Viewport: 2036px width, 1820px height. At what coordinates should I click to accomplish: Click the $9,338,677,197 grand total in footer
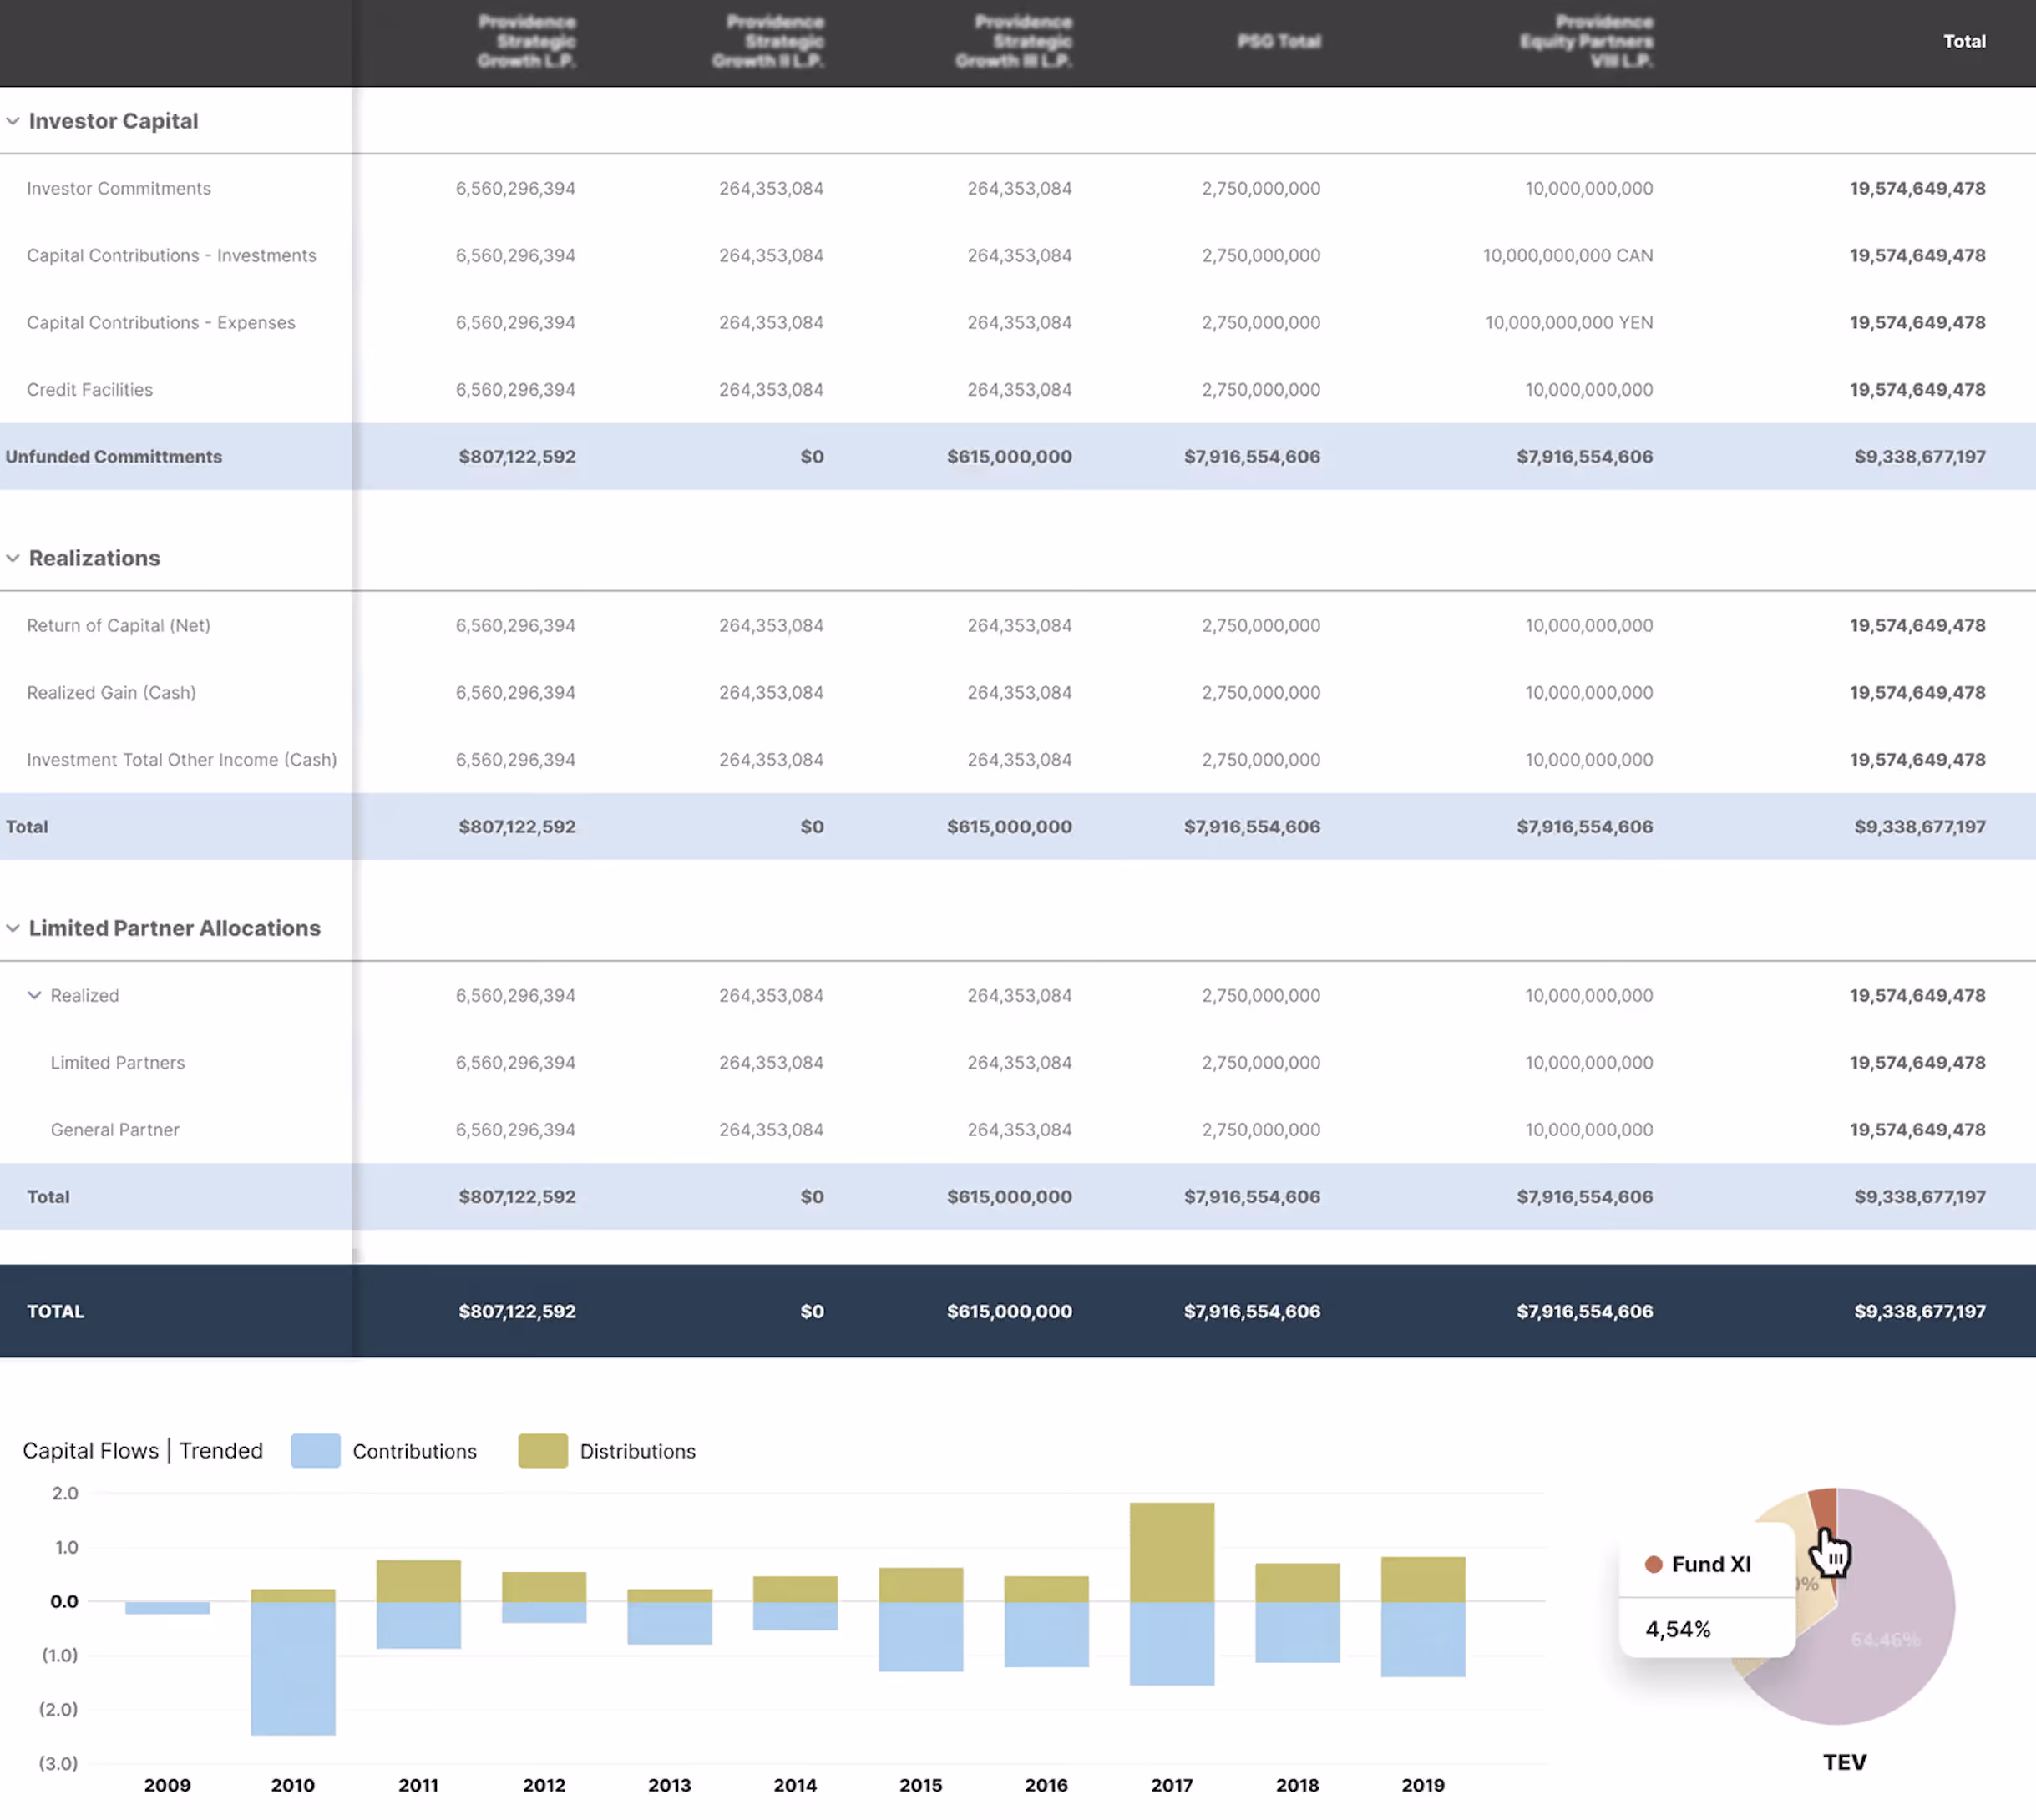click(1920, 1311)
